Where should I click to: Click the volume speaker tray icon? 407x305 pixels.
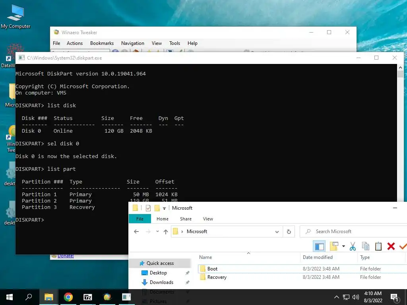[x=356, y=297]
